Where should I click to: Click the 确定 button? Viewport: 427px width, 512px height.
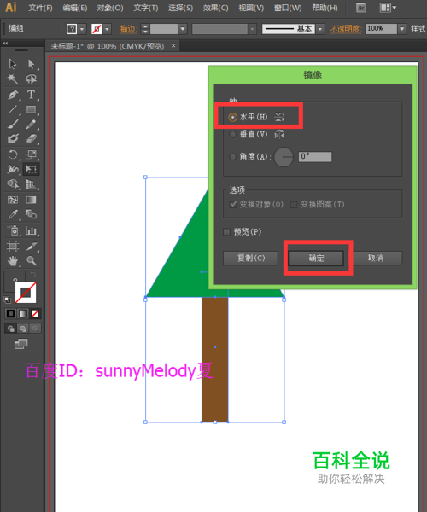coord(316,259)
